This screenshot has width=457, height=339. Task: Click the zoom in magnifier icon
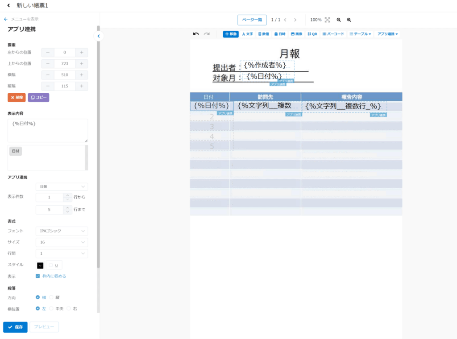click(349, 20)
